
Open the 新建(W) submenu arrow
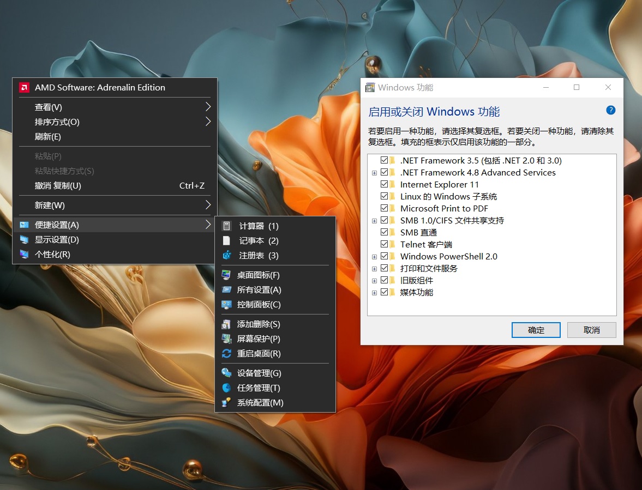(208, 205)
